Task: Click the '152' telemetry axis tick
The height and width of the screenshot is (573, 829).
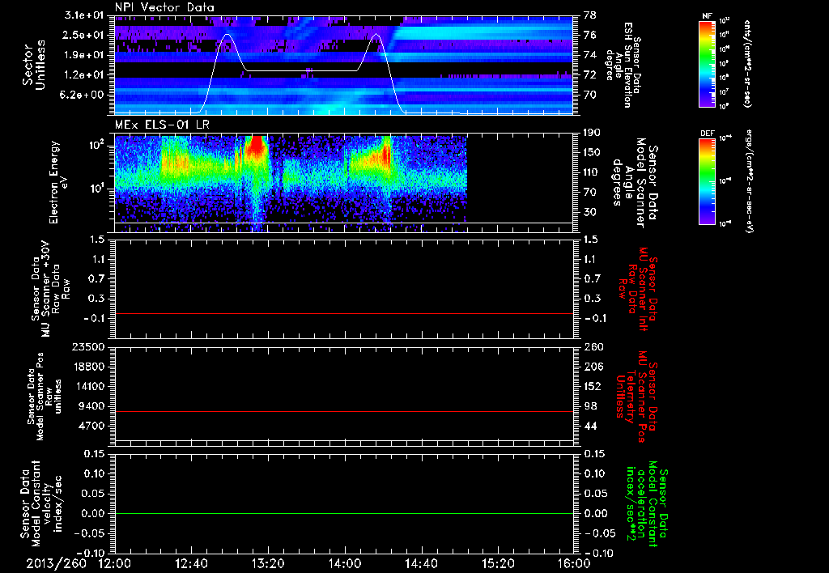Action: coord(593,386)
